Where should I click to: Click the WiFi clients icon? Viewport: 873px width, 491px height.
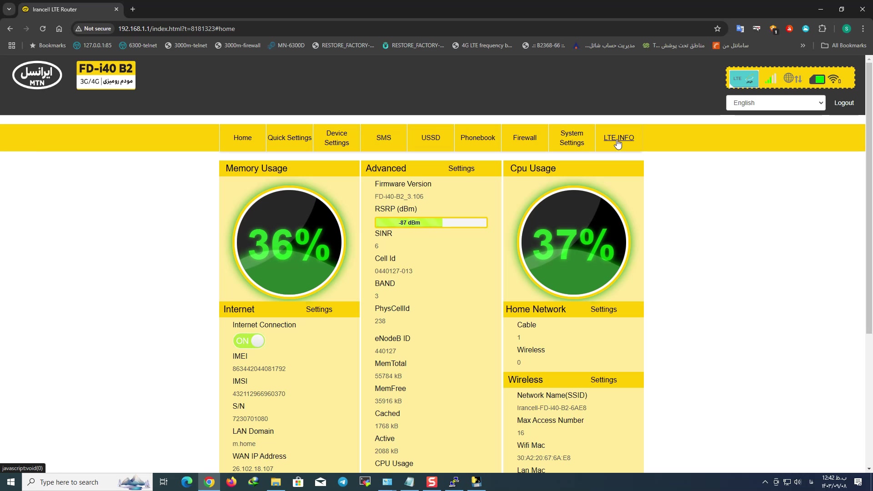click(x=834, y=79)
